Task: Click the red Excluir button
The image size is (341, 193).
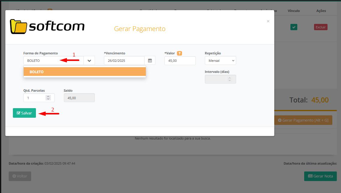Action: 321,27
